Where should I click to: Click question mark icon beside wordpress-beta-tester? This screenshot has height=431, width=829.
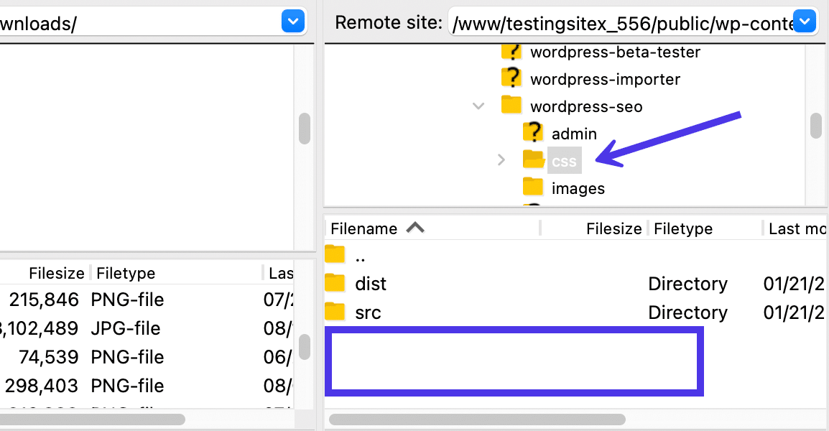click(x=511, y=51)
